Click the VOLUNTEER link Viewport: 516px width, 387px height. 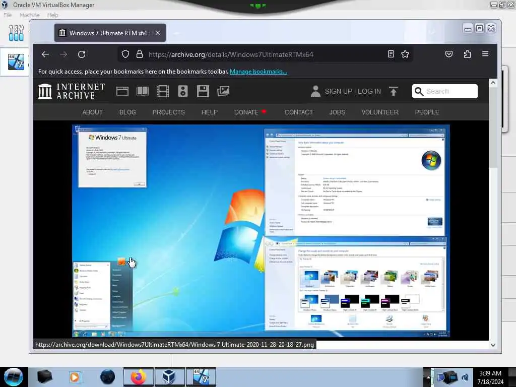380,112
